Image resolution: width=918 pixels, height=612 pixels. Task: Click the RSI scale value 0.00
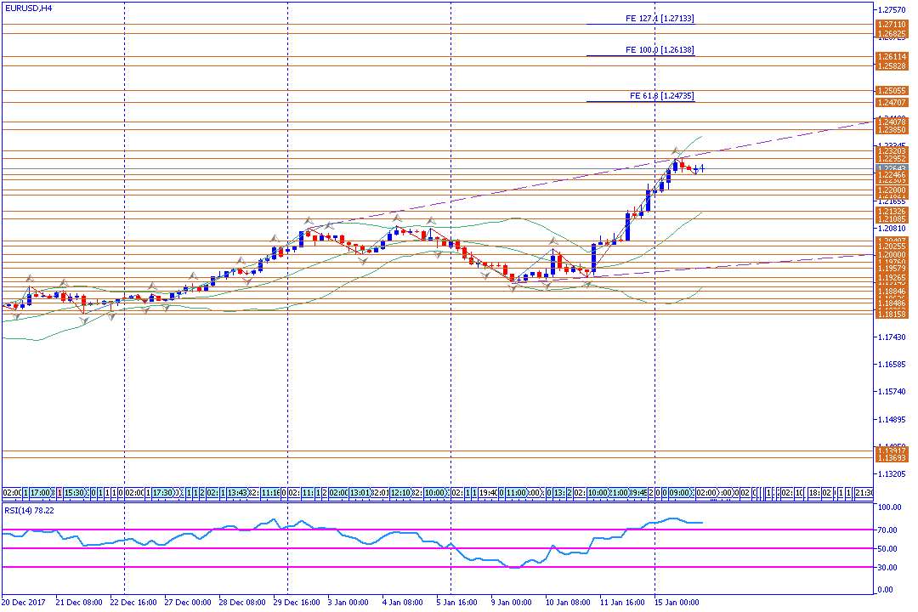[886, 590]
